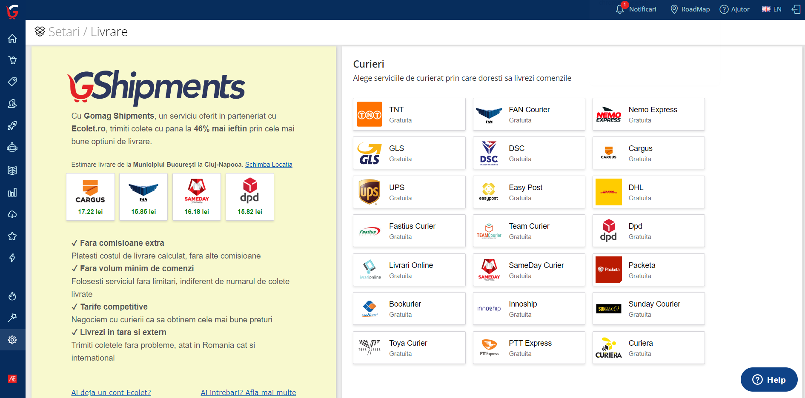Open the magic wand icon
This screenshot has height=398, width=805.
coord(12,318)
